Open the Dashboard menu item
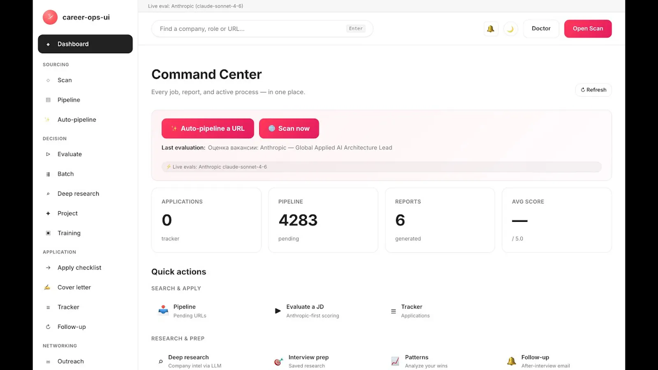 pyautogui.click(x=85, y=44)
